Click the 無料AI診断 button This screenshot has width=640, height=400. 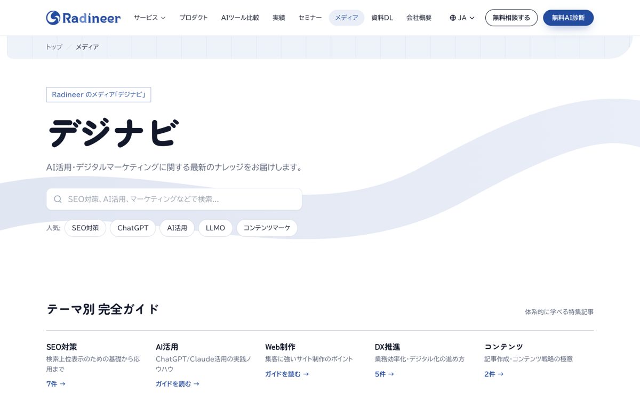tap(568, 18)
